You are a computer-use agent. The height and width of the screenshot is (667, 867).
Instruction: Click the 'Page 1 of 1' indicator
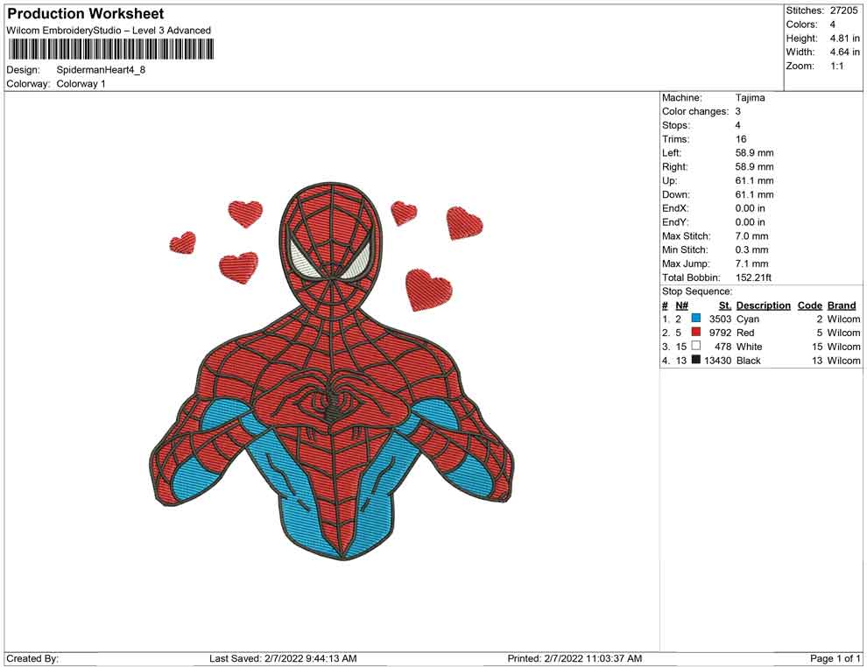835,658
